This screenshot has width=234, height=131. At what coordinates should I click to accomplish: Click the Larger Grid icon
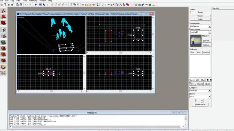pos(12,5)
